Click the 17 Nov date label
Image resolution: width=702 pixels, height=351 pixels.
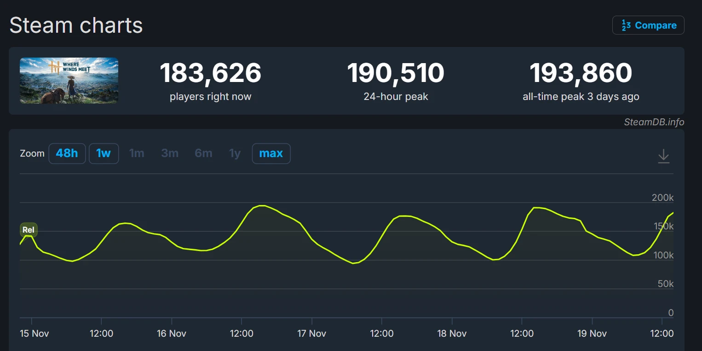[312, 333]
